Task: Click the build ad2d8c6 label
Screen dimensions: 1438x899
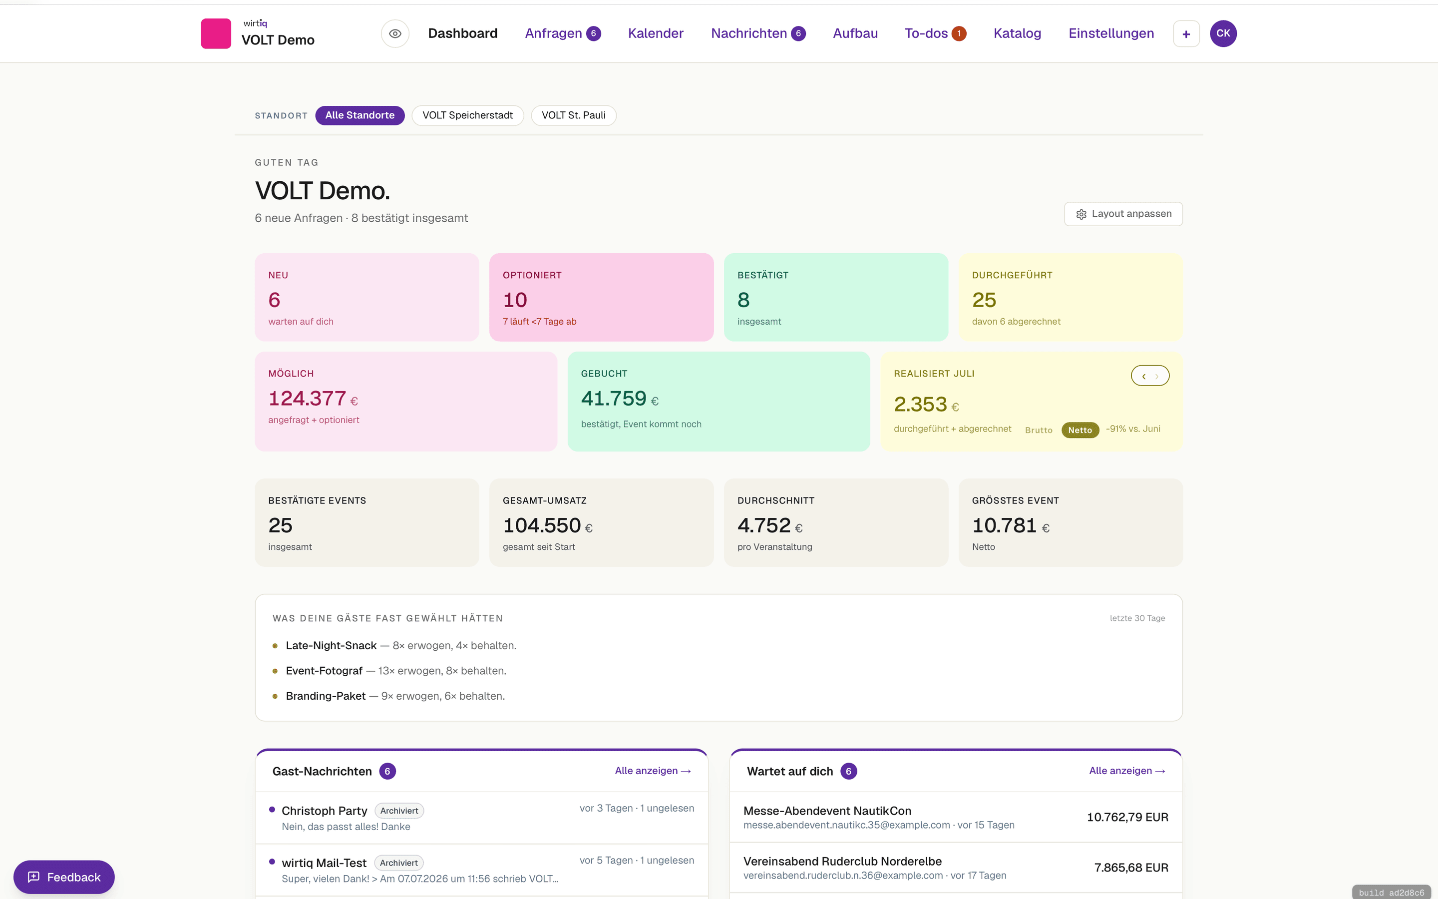Action: (x=1391, y=893)
